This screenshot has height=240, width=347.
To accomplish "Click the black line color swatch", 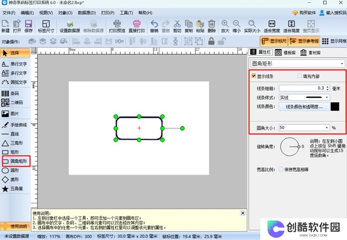I will coord(335,106).
